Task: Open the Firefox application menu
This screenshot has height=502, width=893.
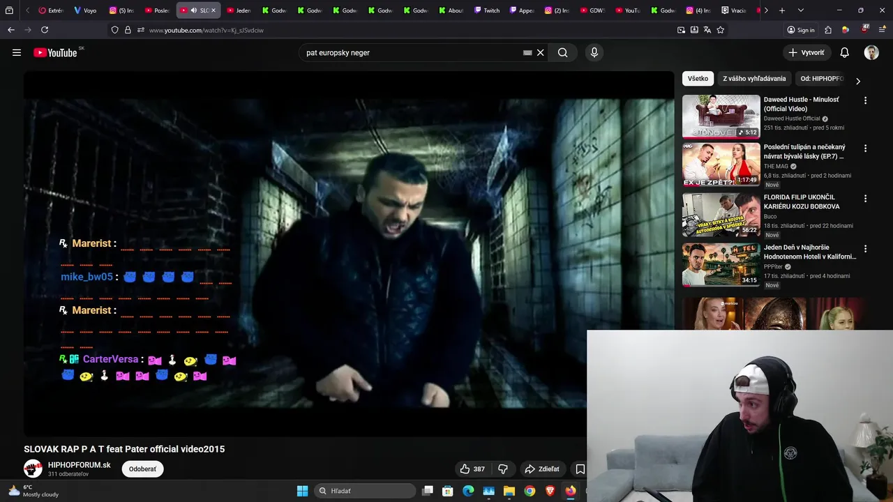Action: 883,30
